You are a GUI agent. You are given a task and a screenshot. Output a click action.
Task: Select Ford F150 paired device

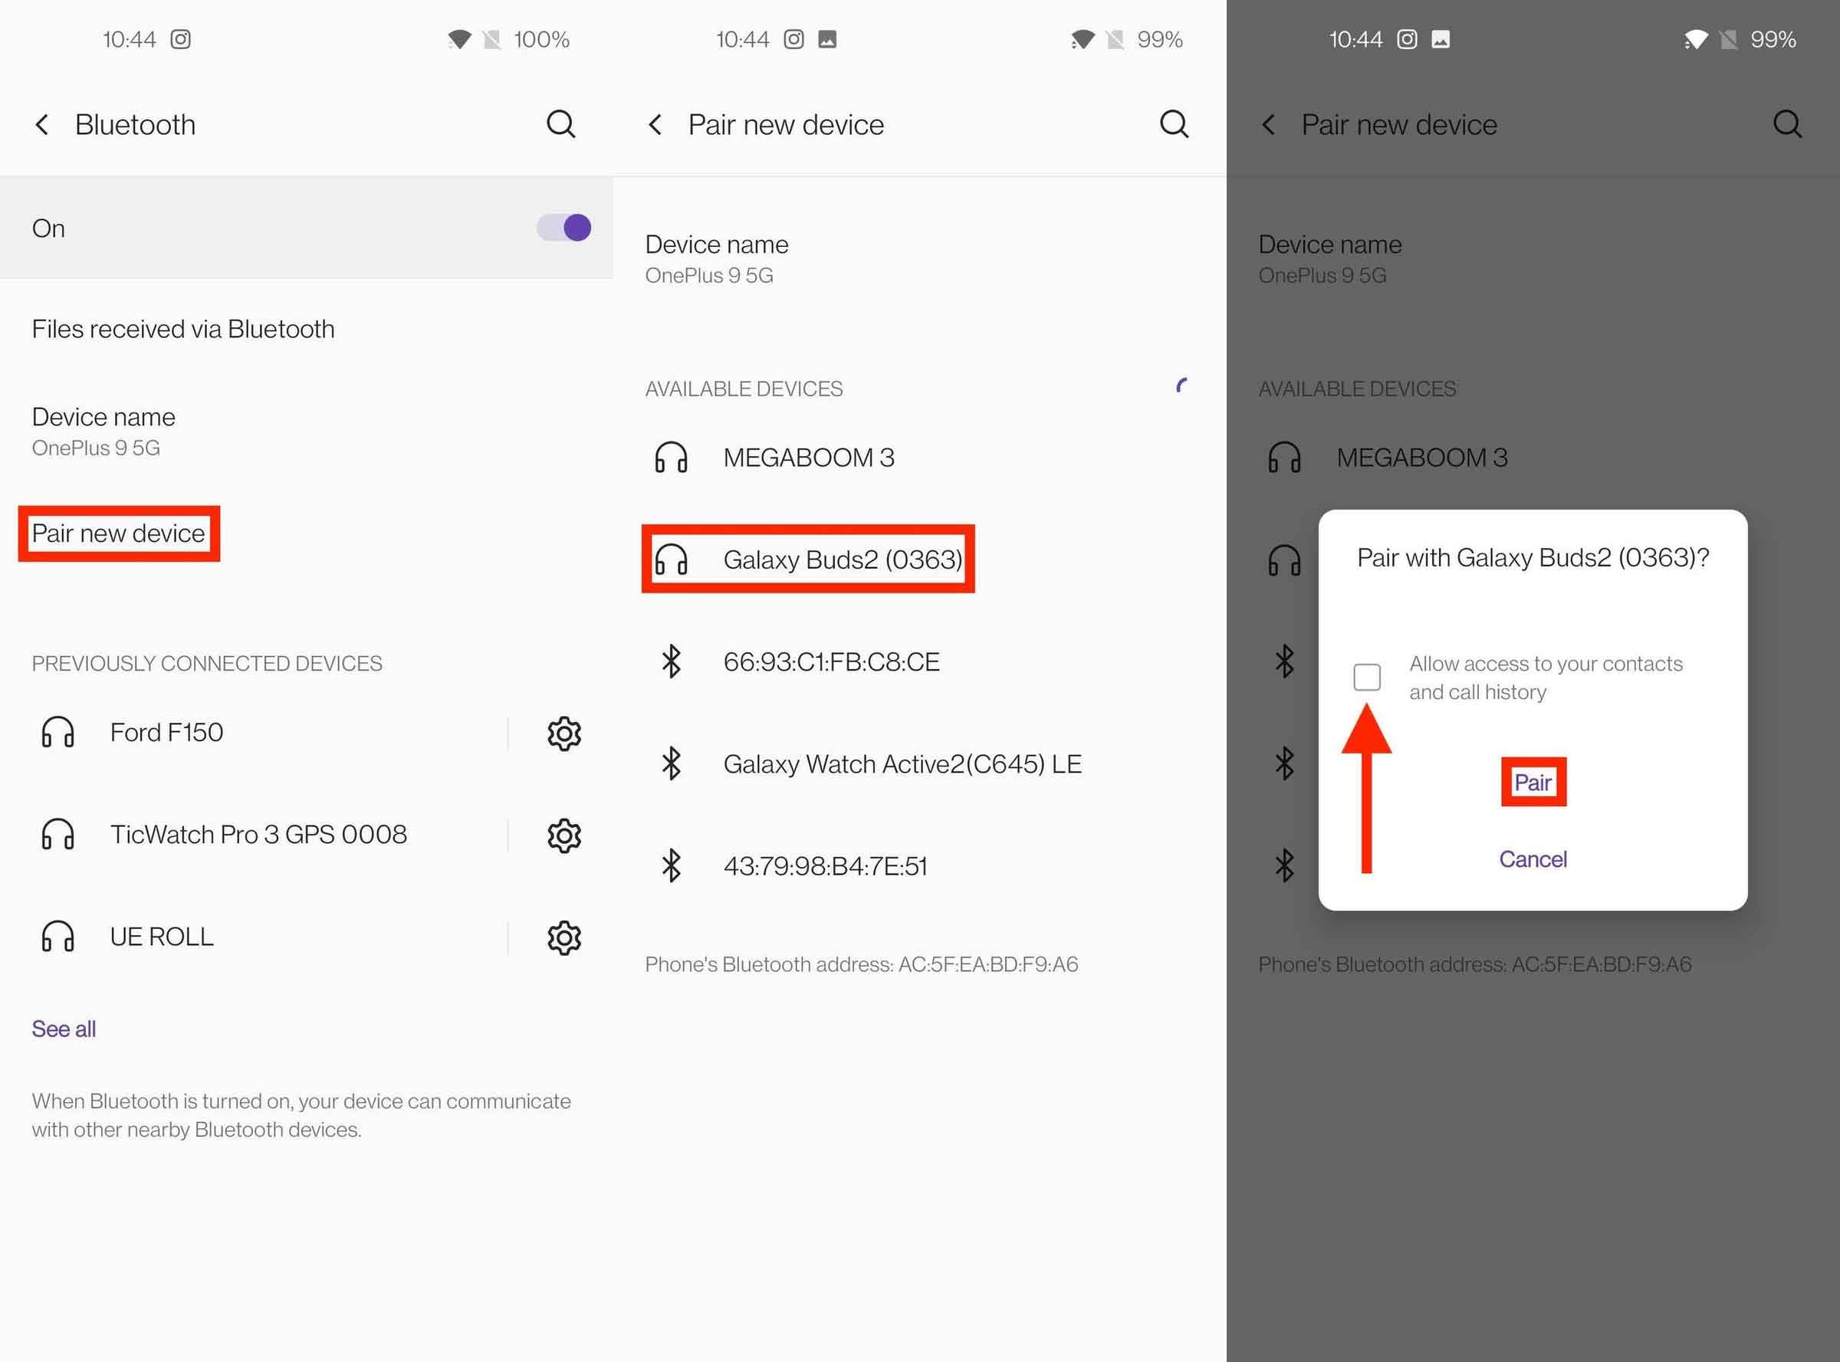coord(166,732)
